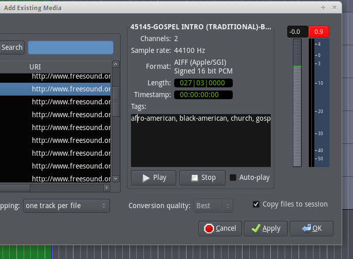Click the Search button for Freesound
The image size is (353, 259).
(12, 47)
